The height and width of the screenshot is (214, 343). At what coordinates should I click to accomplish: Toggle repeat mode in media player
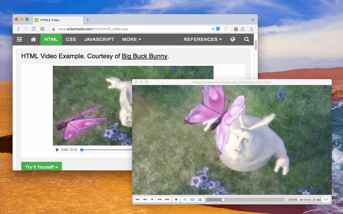point(192,200)
